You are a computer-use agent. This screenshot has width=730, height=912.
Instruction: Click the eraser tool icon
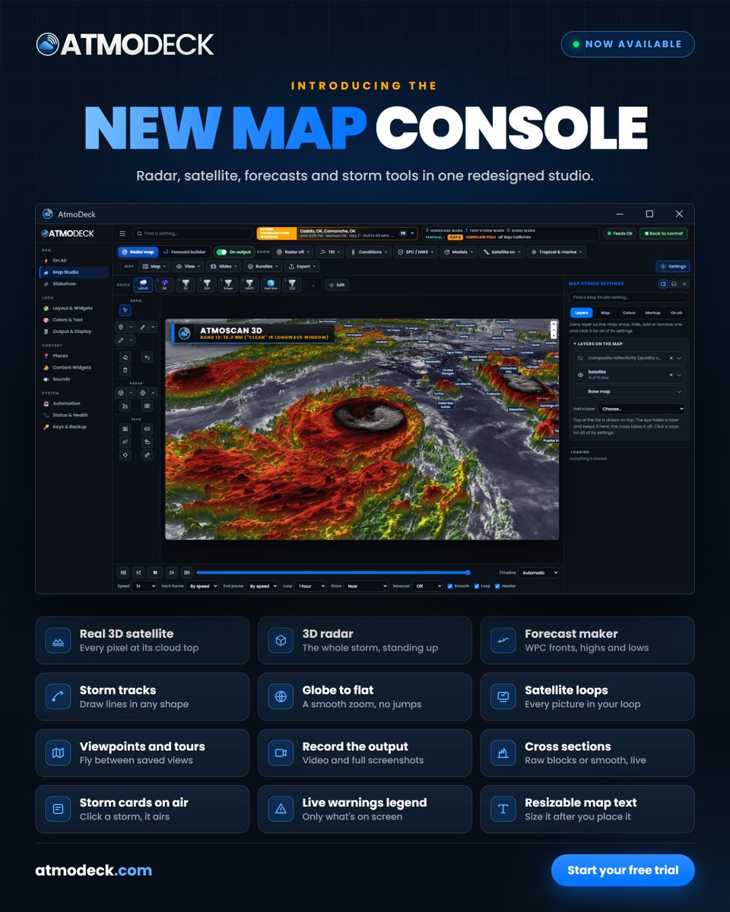[x=125, y=357]
